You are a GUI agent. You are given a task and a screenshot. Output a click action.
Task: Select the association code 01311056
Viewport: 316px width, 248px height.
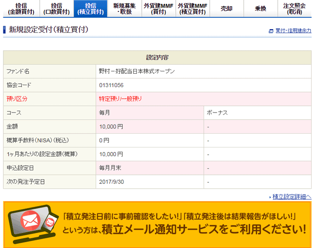coord(111,85)
